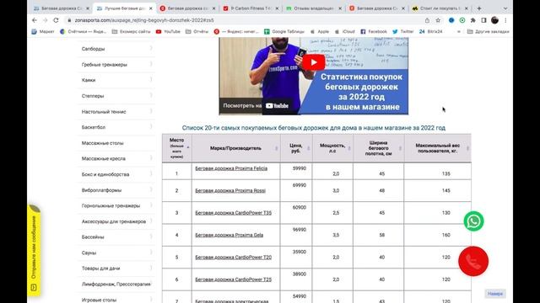Open the Twitter bookmark
540x303 pixels.
click(x=403, y=32)
